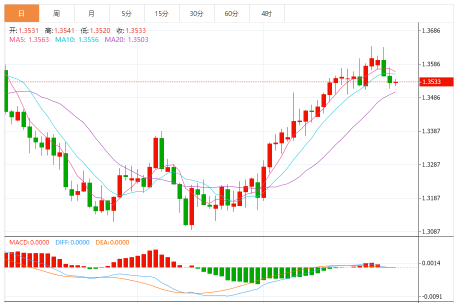Click the MA10: 1.3556 indicator label

(x=77, y=39)
